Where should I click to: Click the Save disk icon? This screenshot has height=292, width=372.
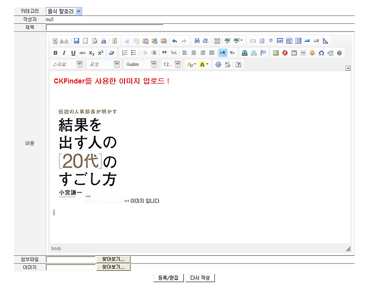(76, 41)
